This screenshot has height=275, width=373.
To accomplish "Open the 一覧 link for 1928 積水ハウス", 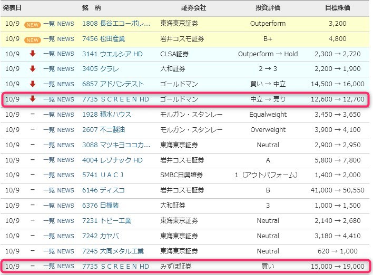I will pyautogui.click(x=48, y=115).
